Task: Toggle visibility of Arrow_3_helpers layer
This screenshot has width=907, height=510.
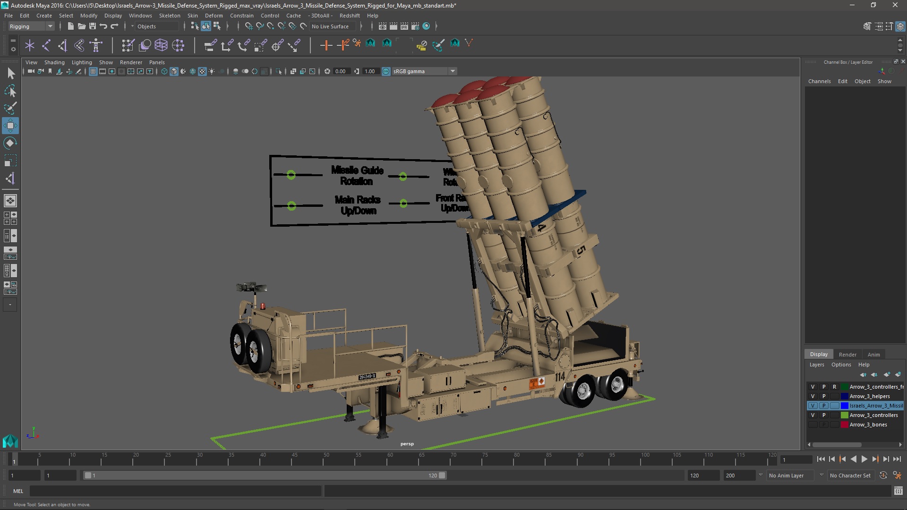Action: coord(813,396)
